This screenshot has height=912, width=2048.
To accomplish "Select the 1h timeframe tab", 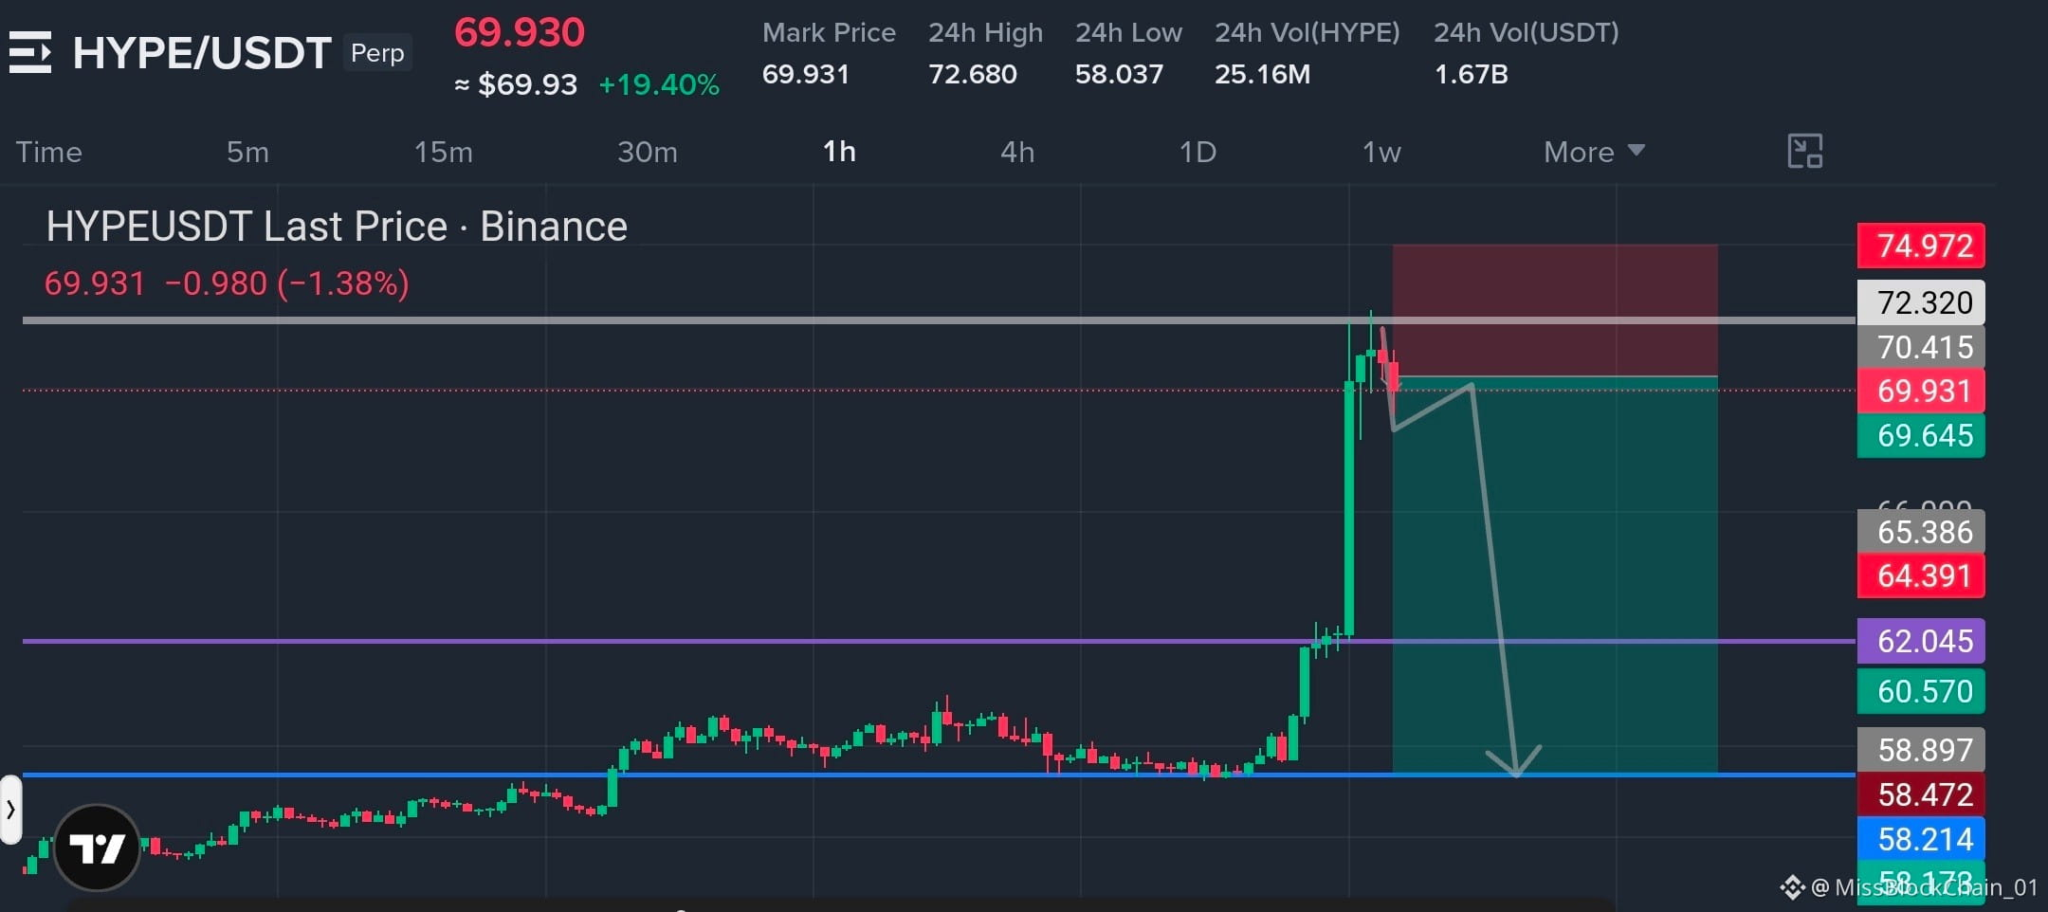I will [x=839, y=152].
